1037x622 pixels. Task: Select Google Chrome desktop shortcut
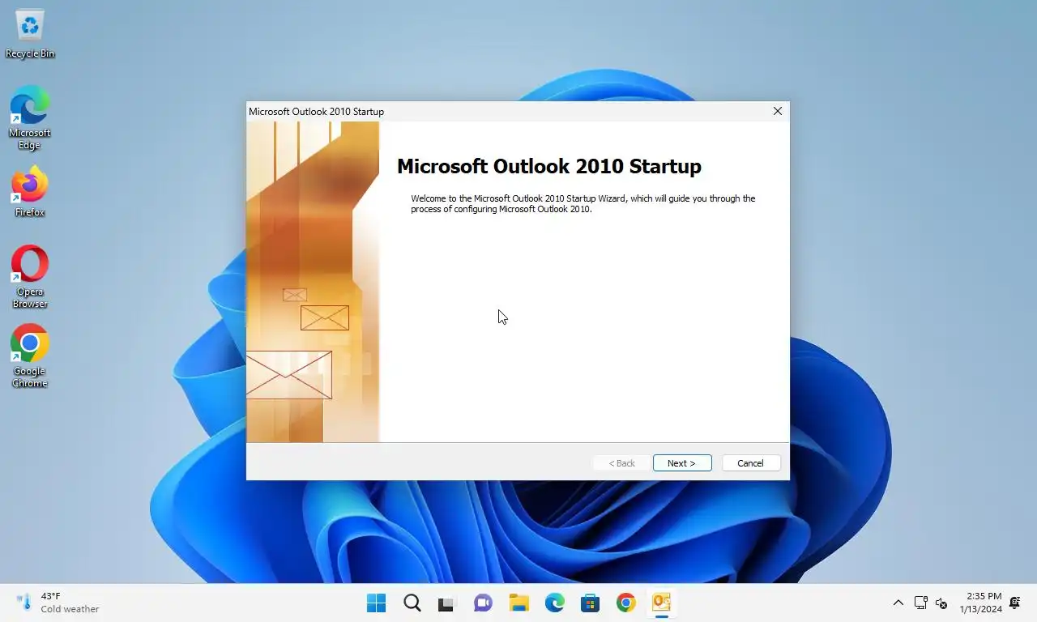pyautogui.click(x=30, y=357)
